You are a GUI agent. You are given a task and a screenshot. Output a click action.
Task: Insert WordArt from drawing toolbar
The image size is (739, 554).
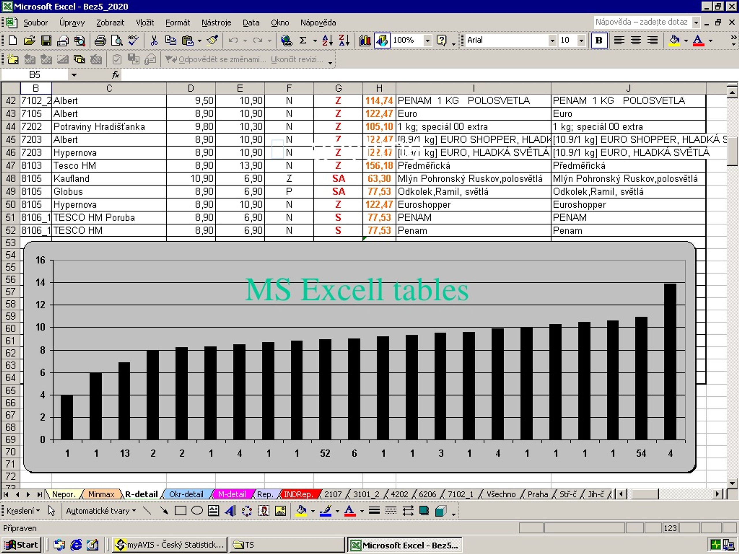[230, 511]
